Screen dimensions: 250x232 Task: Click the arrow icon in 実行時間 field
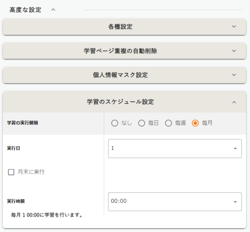235,202
